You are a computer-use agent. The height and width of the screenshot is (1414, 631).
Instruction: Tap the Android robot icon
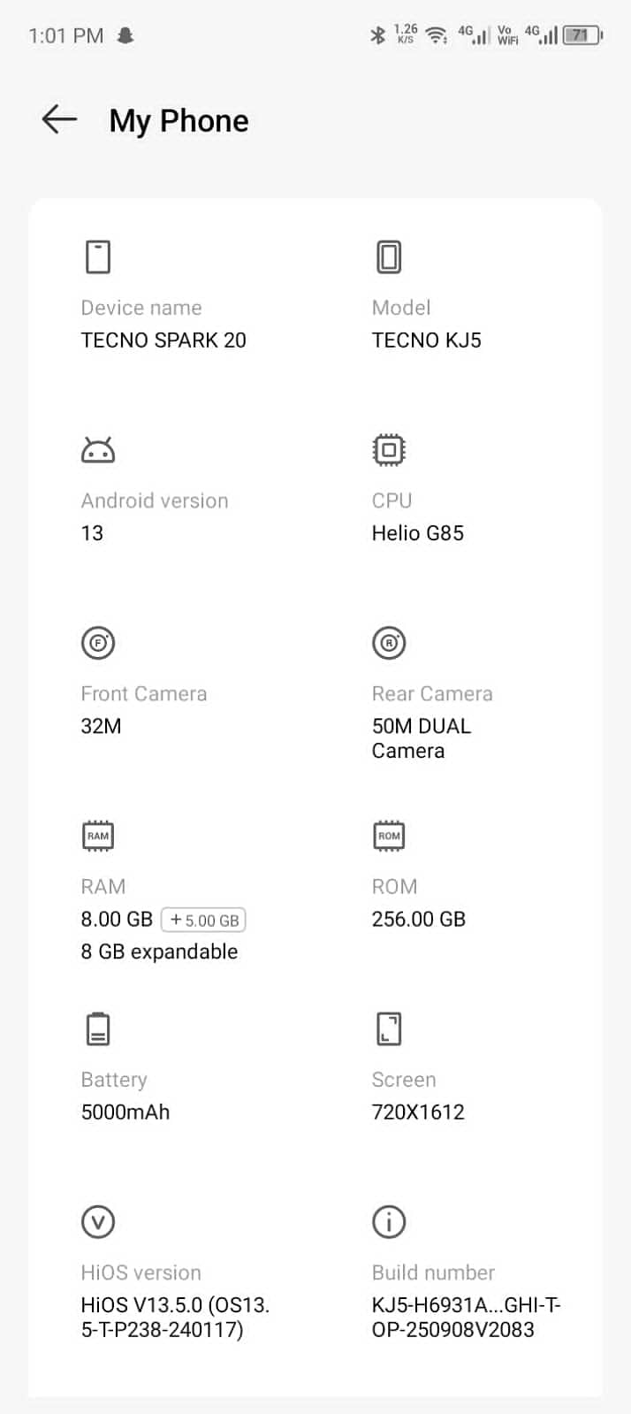tap(98, 450)
